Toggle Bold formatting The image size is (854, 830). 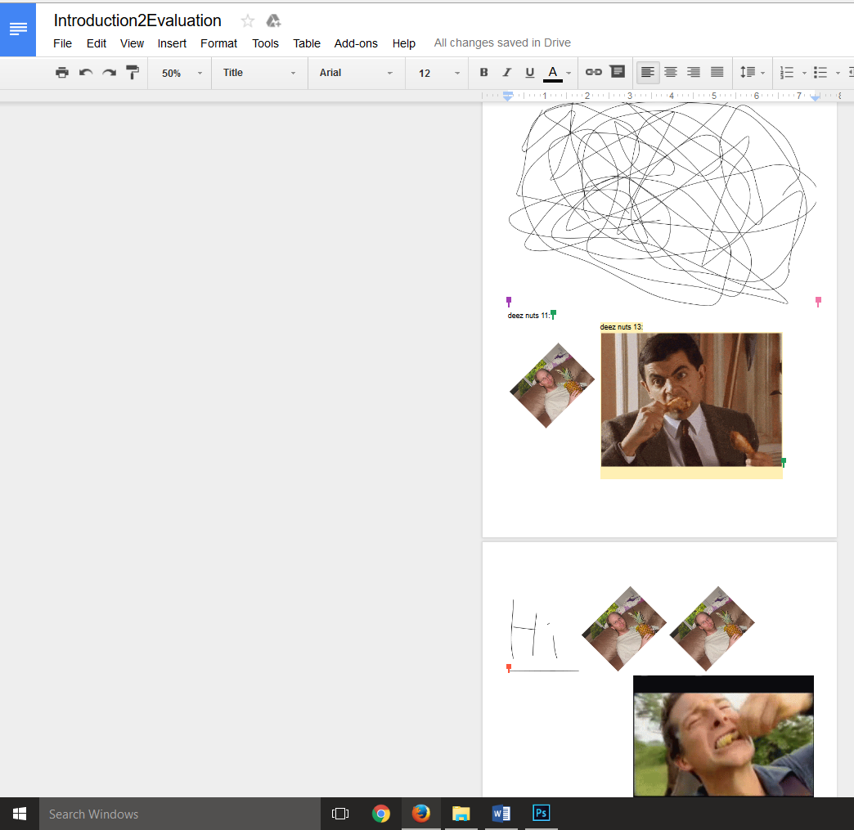[483, 73]
